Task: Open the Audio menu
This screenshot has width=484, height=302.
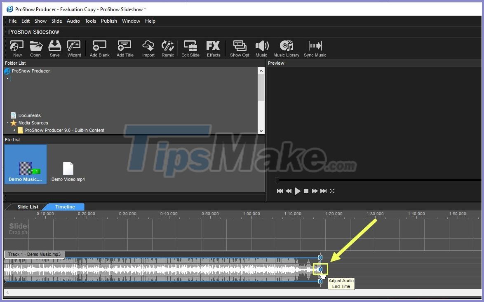Action: tap(73, 21)
